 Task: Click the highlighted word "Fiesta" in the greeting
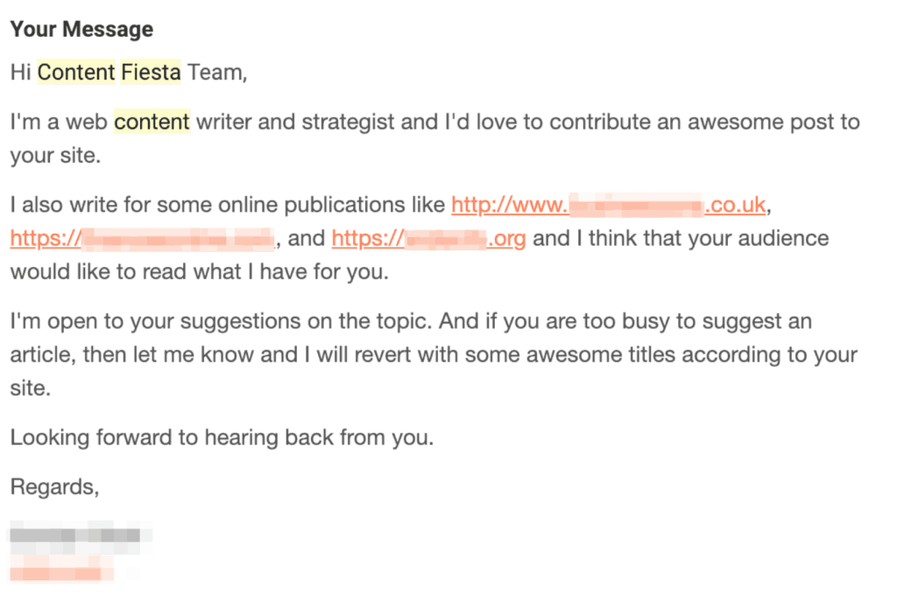tap(151, 73)
